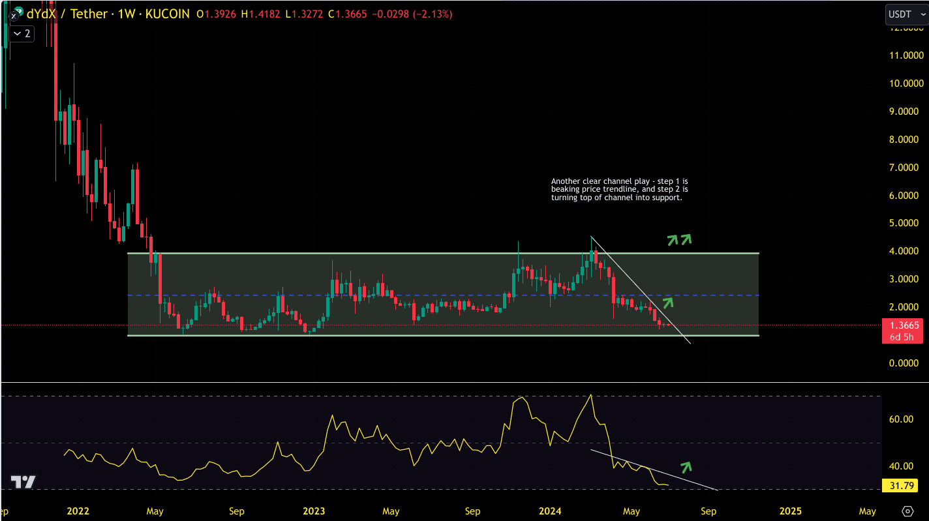The height and width of the screenshot is (521, 929).
Task: Click the dYdX / Tether · 1W · KUCOIN title
Action: [x=108, y=14]
